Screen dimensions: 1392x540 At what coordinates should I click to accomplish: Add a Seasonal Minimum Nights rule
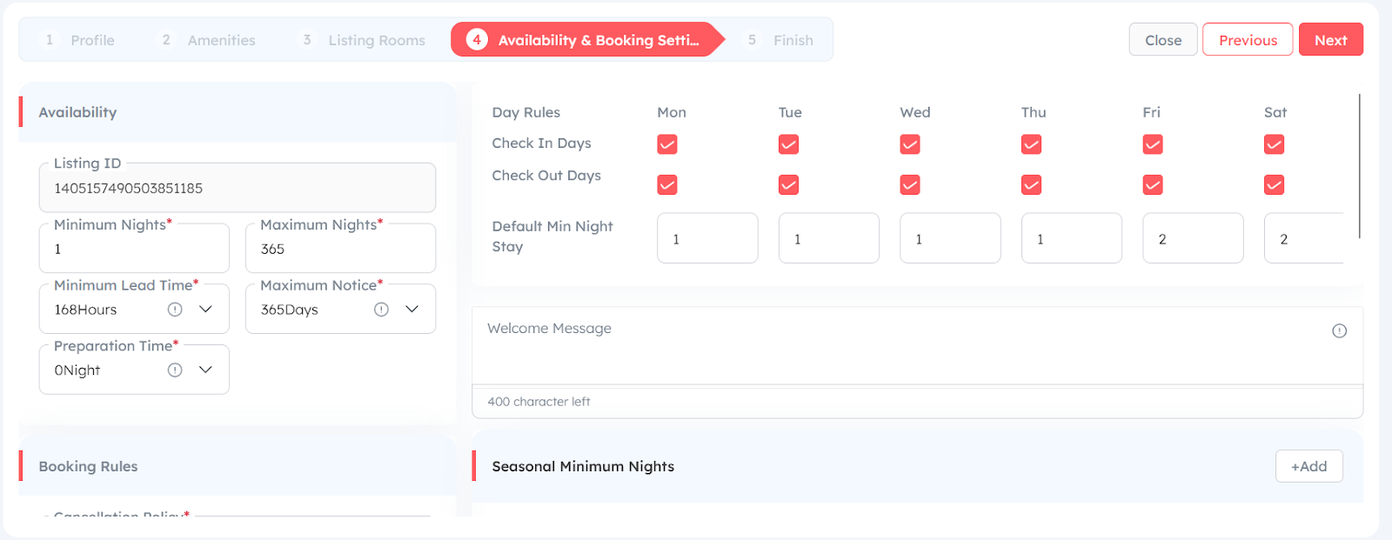(1308, 466)
